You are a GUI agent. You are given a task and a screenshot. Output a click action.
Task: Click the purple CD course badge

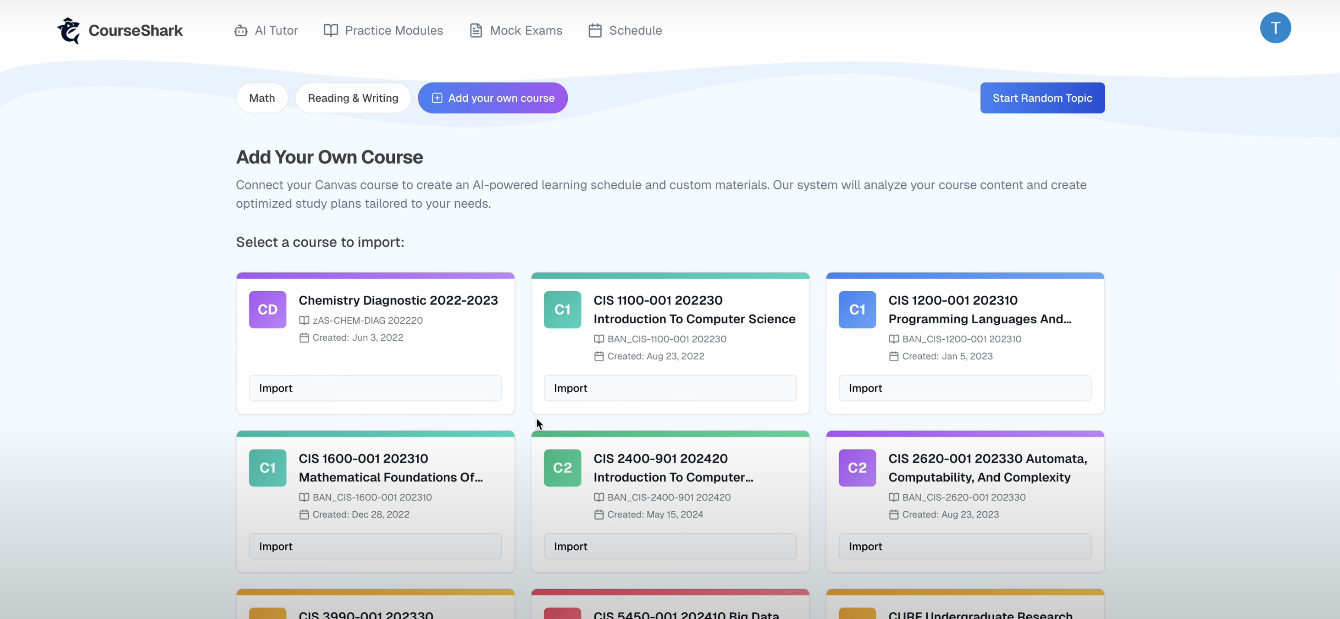pyautogui.click(x=267, y=309)
